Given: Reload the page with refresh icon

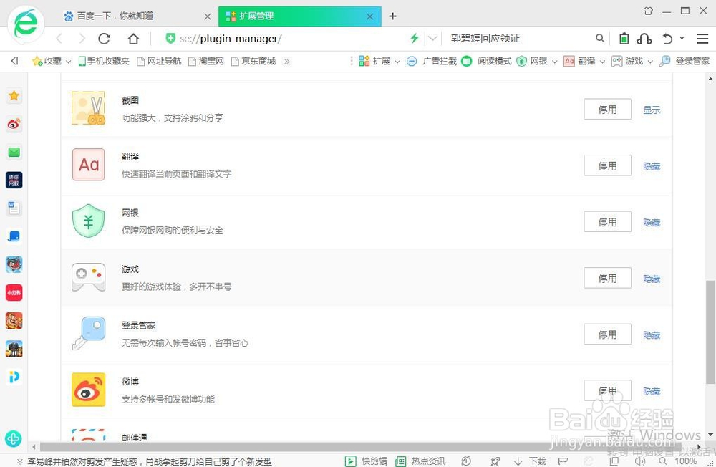Looking at the screenshot, I should tap(105, 39).
